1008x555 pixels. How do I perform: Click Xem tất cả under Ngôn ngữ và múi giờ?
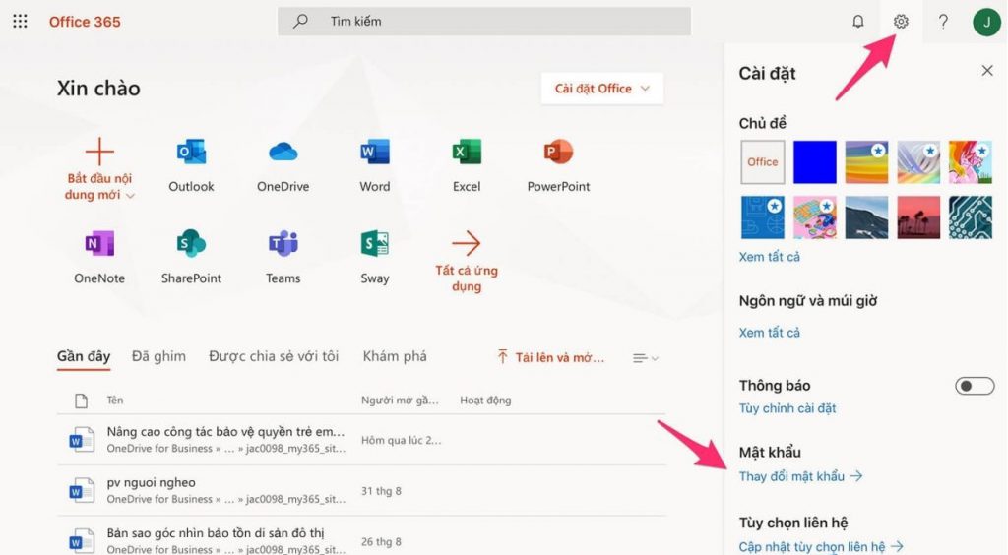[x=769, y=333]
